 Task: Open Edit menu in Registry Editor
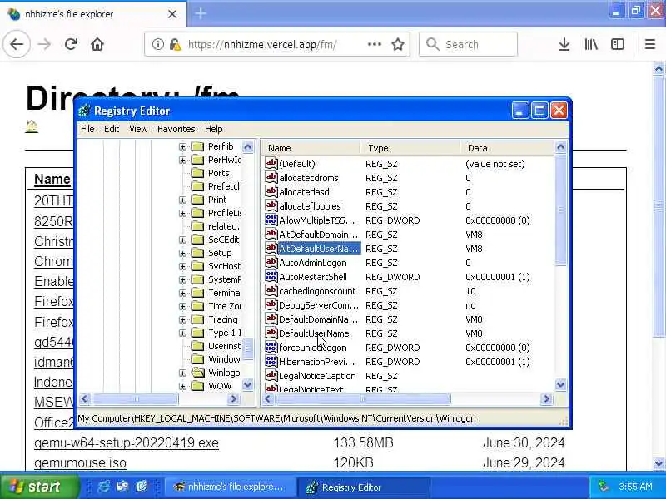[112, 129]
